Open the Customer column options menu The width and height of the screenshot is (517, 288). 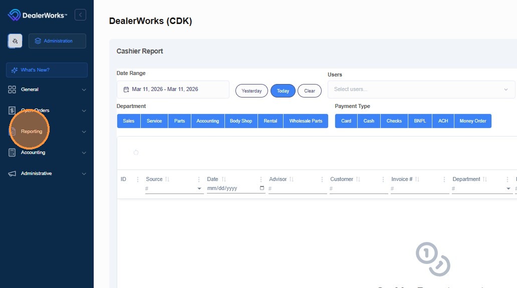pos(383,179)
